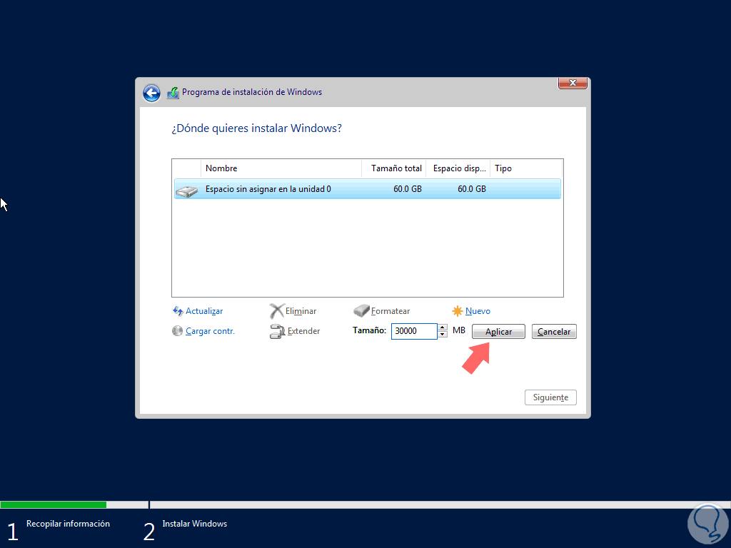Click the Nuevo star icon
The width and height of the screenshot is (731, 548).
[x=458, y=311]
